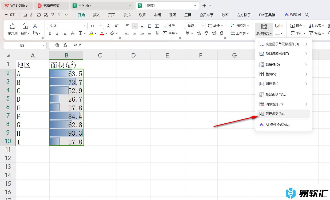330x200 pixels.
Task: Open the font name dropdown showing 宋体
Action: [85, 26]
